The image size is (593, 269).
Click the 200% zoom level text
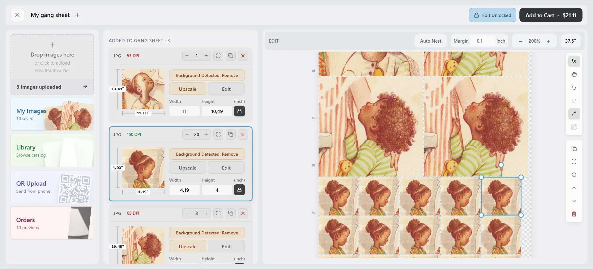coord(534,41)
